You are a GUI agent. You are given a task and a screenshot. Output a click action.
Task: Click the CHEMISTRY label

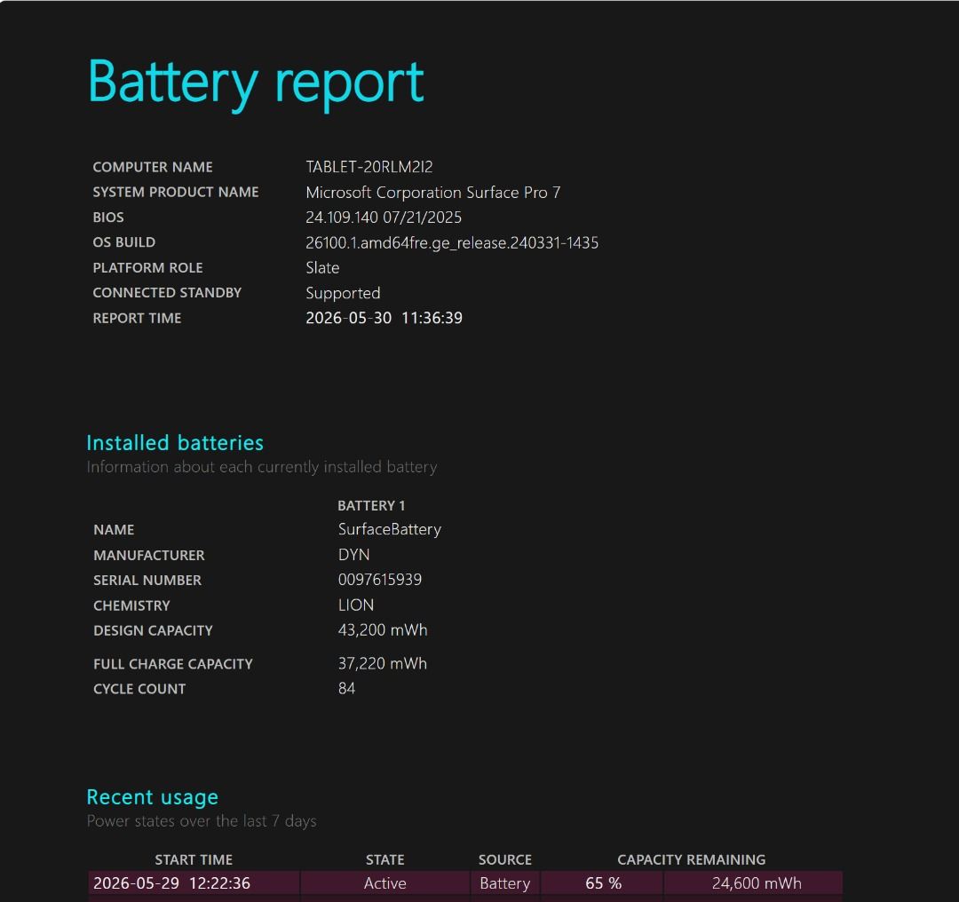pyautogui.click(x=131, y=605)
